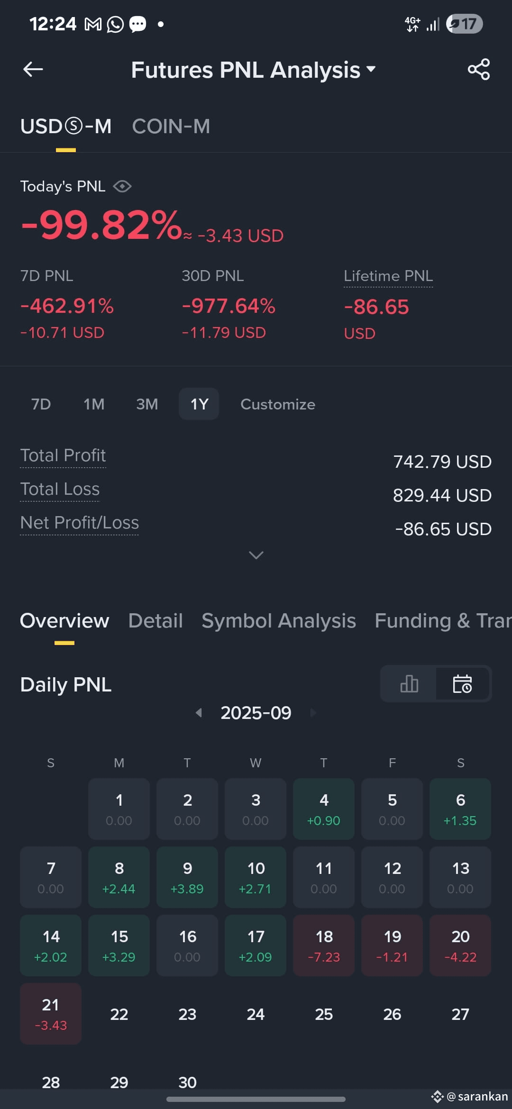Open Symbol Analysis tab

[279, 621]
